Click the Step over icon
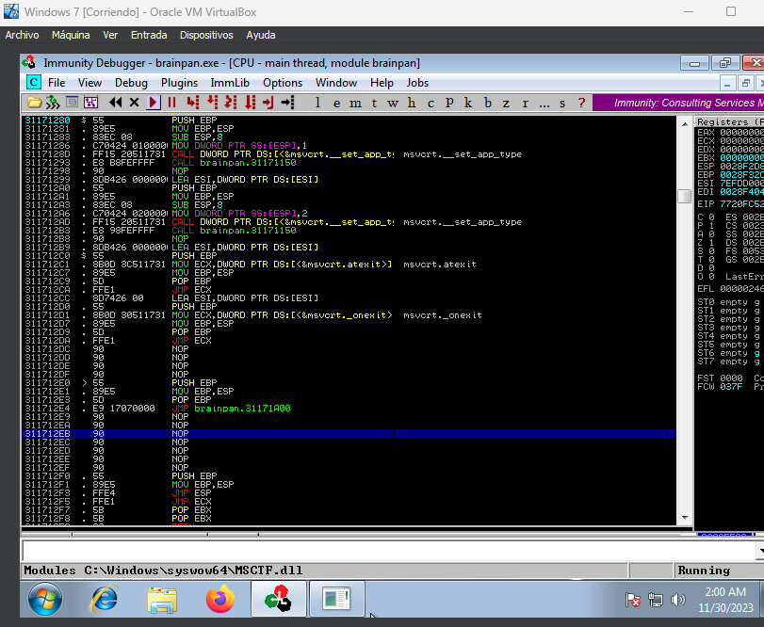 coord(213,103)
